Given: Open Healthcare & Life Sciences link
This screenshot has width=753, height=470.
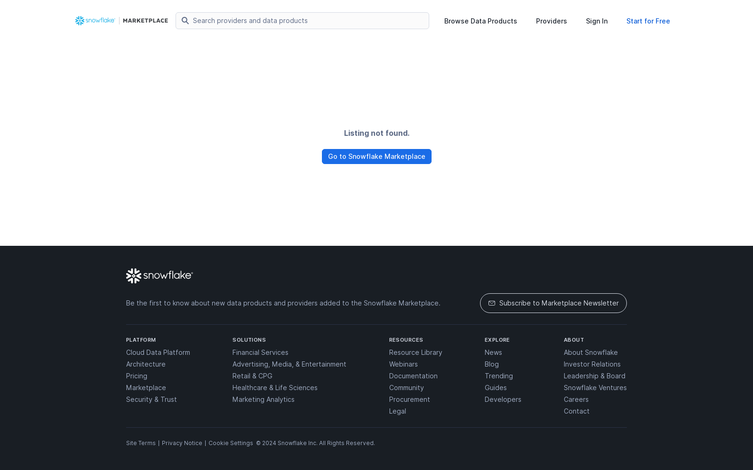Looking at the screenshot, I should pyautogui.click(x=275, y=388).
